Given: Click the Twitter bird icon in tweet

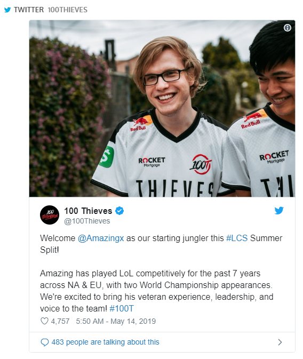Looking at the screenshot, I should [x=279, y=210].
